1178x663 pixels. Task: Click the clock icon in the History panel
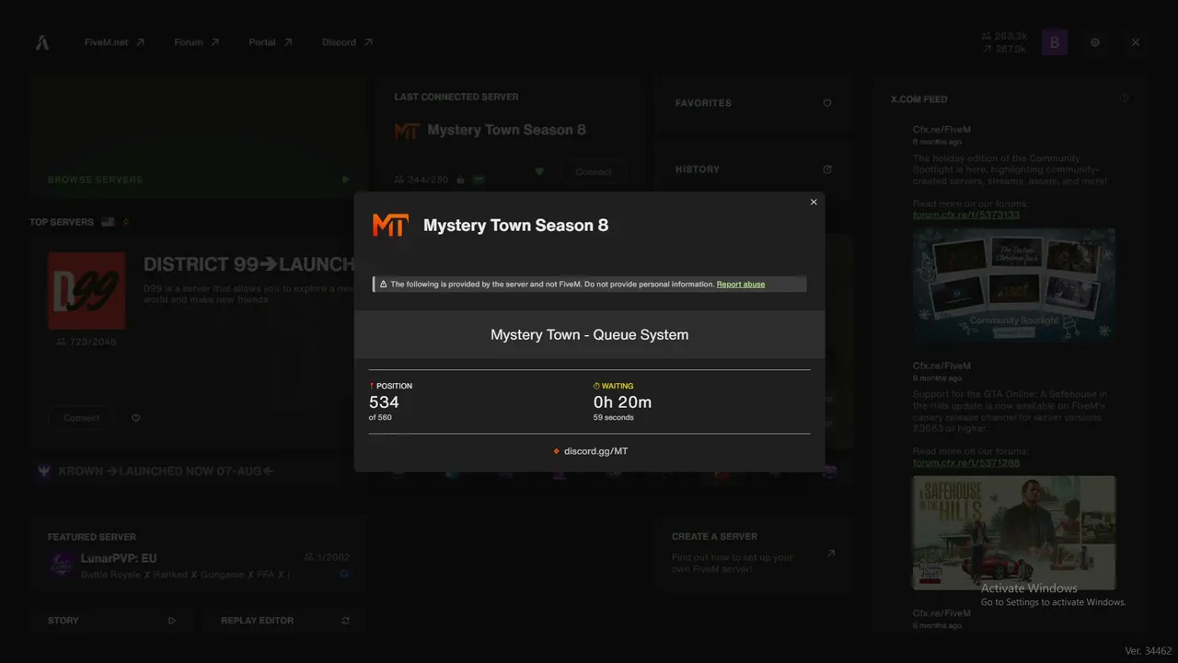pos(827,169)
